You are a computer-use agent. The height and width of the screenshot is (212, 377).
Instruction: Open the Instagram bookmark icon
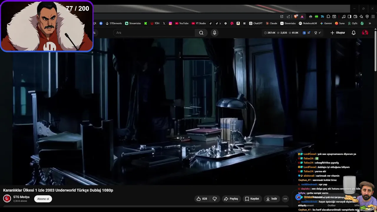pos(170,23)
